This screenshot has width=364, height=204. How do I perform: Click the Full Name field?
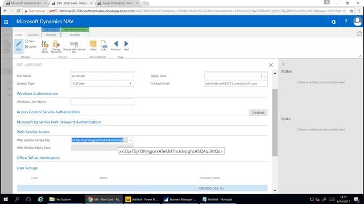(102, 76)
